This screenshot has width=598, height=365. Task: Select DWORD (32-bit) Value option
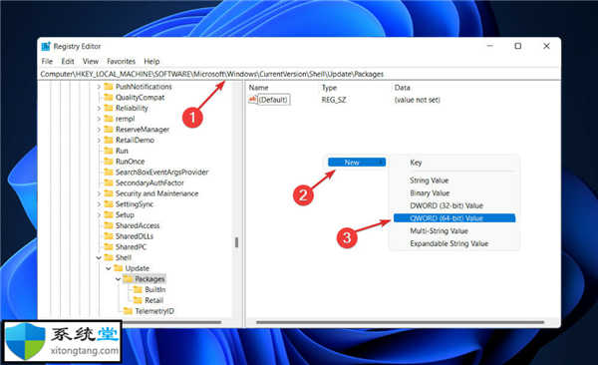click(447, 205)
